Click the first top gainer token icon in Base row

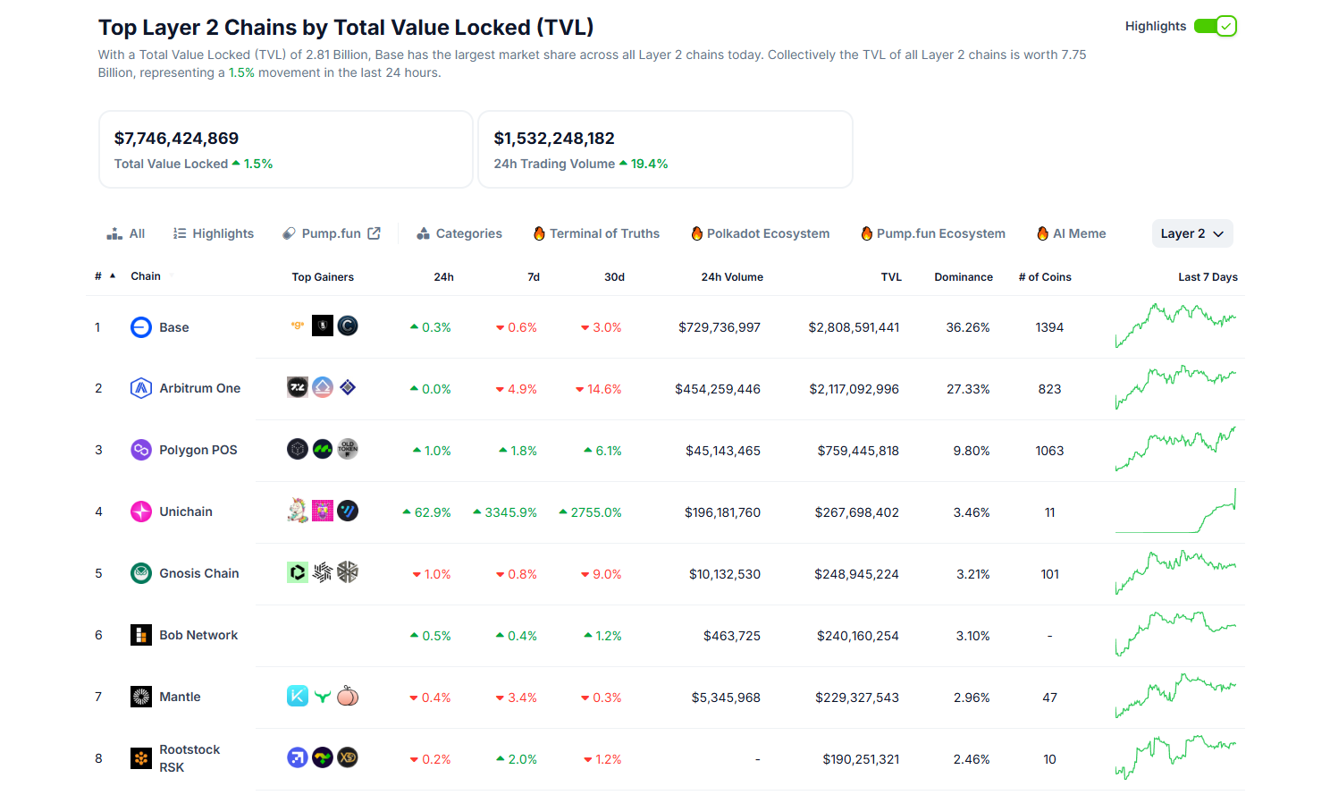[297, 326]
